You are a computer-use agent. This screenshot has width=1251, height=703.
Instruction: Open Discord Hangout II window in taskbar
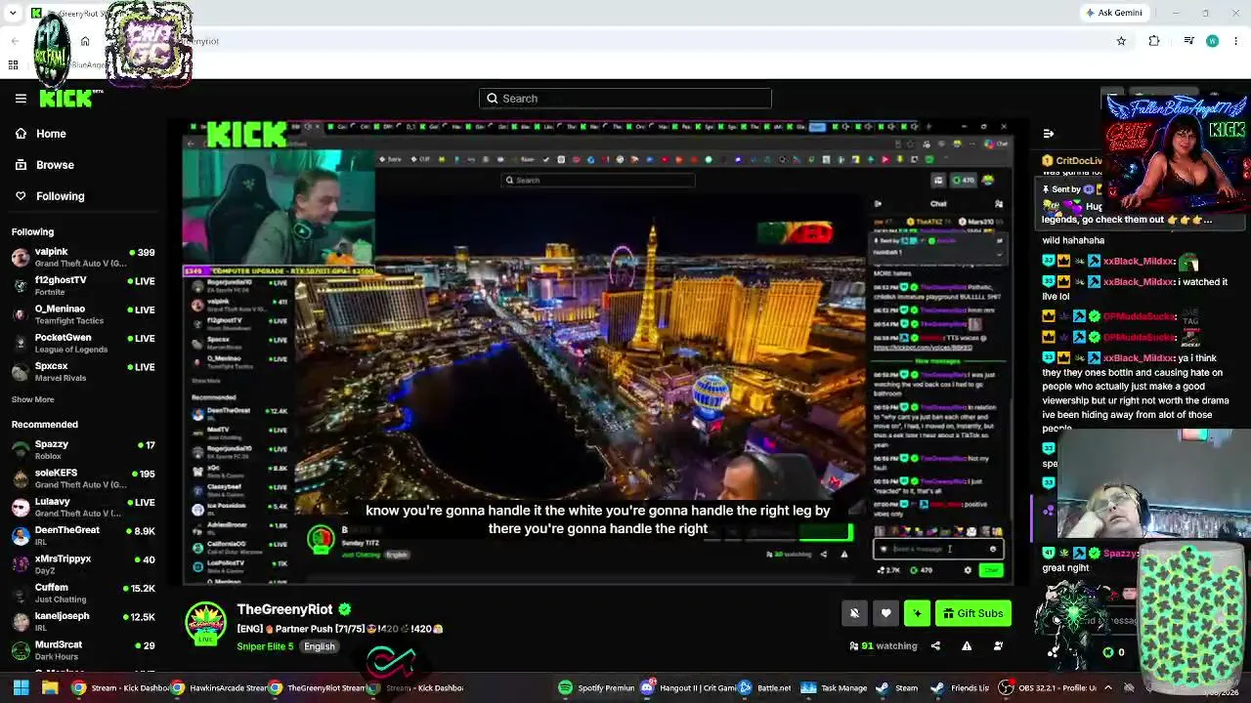click(688, 687)
